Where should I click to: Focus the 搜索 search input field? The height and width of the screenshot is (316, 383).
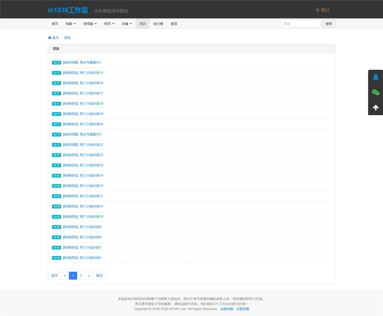tap(301, 24)
